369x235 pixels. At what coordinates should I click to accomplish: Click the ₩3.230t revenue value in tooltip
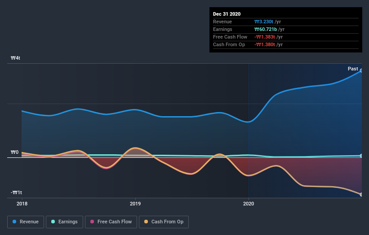(263, 22)
